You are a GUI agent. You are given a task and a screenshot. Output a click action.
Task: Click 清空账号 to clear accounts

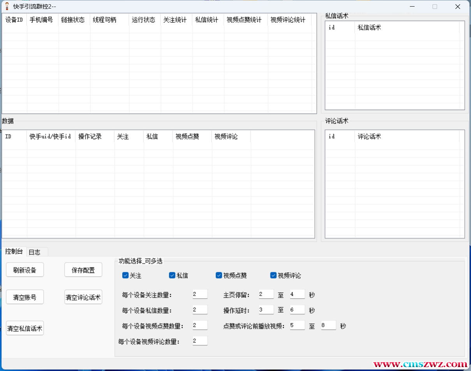tap(25, 297)
